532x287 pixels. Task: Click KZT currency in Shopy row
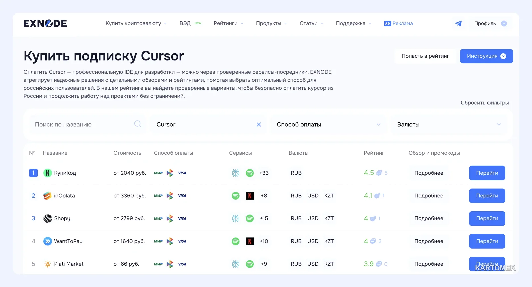[329, 218]
